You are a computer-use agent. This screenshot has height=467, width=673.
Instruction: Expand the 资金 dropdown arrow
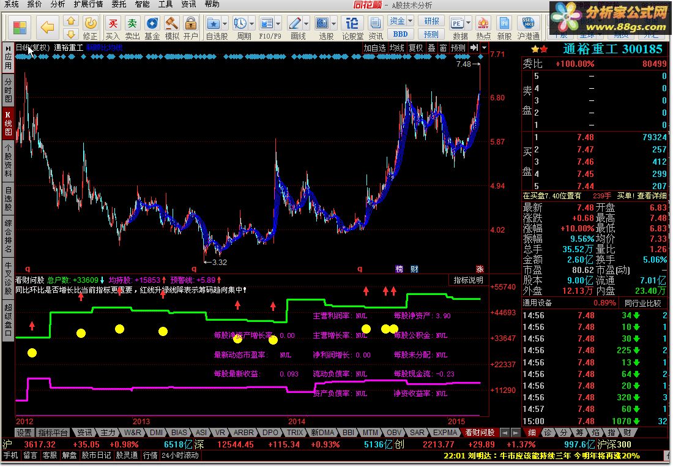click(411, 21)
